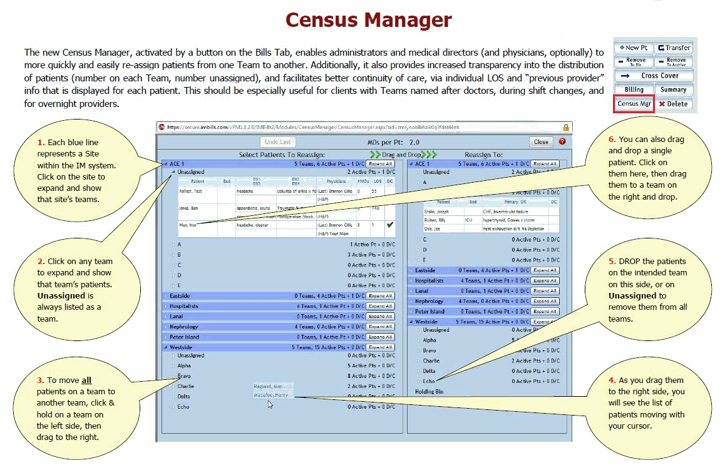Click Expand All for Westside, left pane
The image size is (725, 475).
pyautogui.click(x=380, y=347)
